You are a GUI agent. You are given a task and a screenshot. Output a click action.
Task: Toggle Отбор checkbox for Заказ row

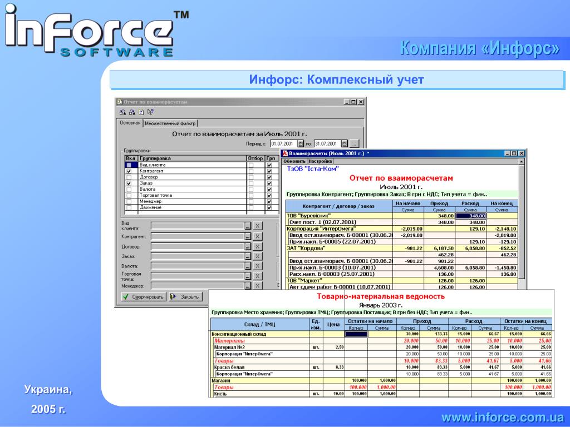[x=251, y=183]
